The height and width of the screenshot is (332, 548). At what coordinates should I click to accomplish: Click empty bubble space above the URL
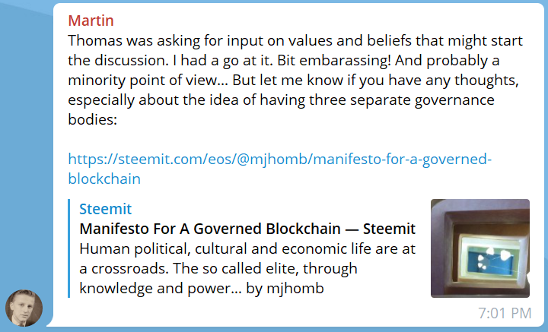[279, 140]
